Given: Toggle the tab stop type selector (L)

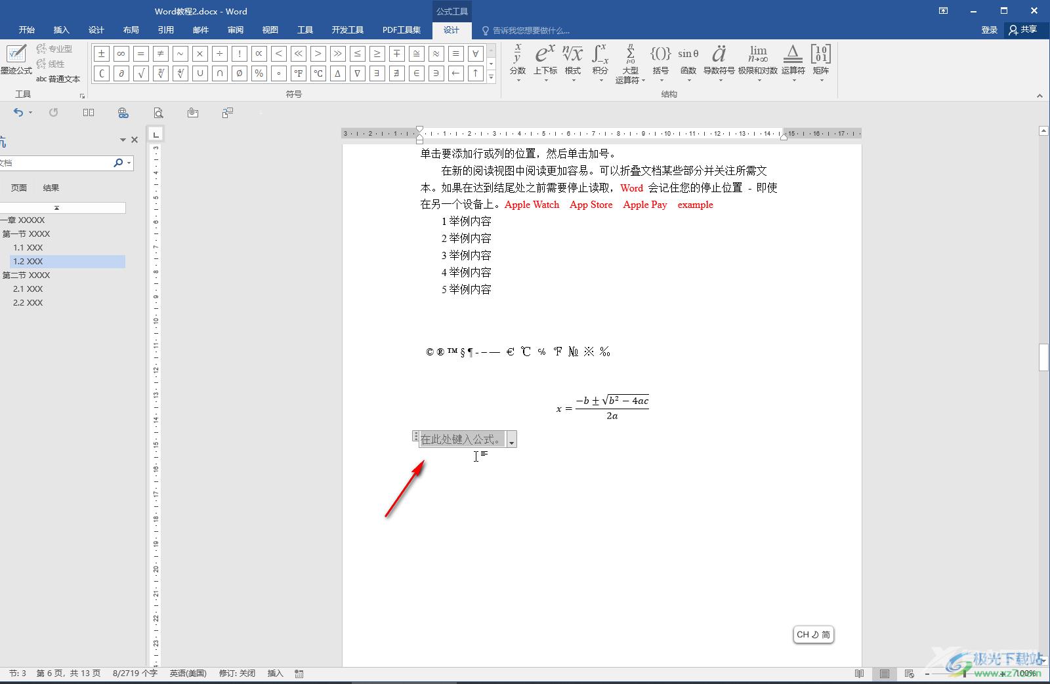Looking at the screenshot, I should pos(156,134).
